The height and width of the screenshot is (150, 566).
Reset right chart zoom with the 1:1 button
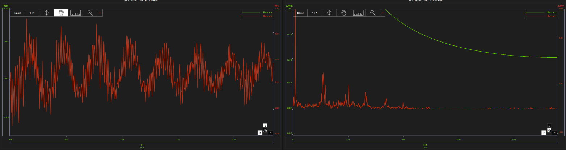tap(315, 13)
